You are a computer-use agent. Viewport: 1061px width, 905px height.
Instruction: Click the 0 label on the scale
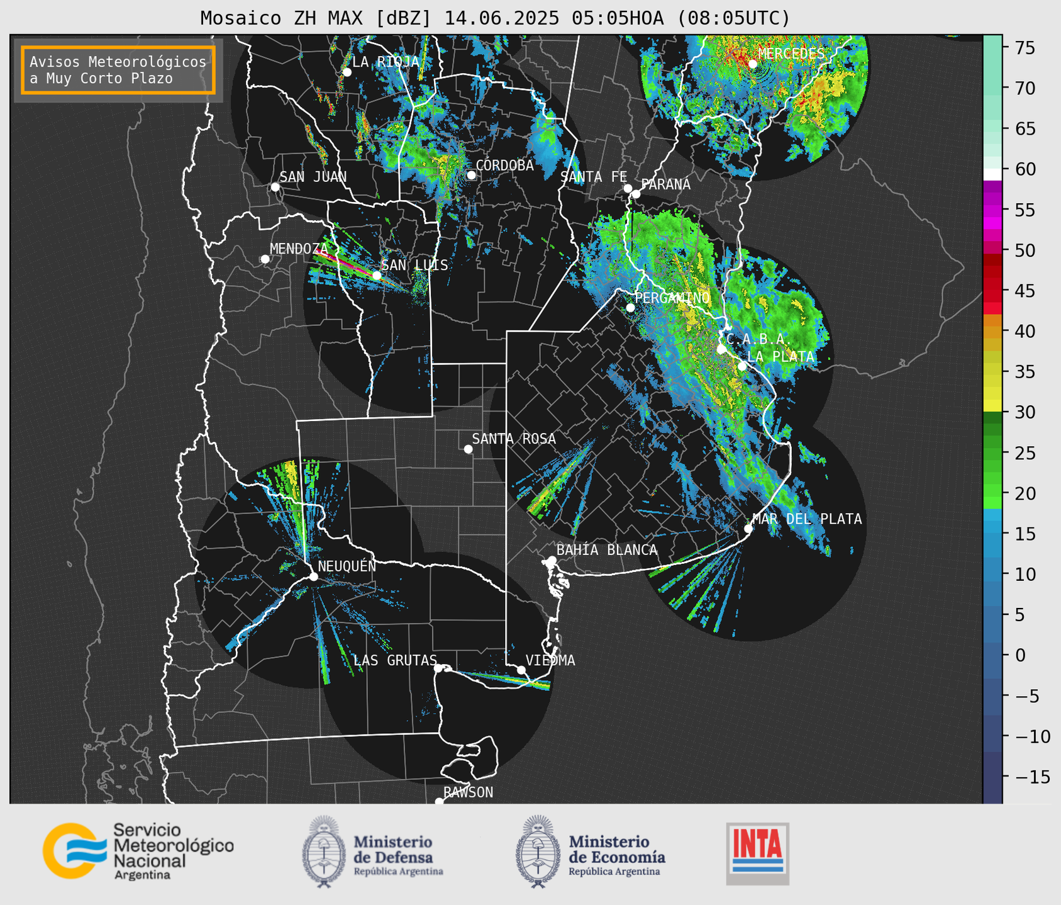[x=1020, y=656]
